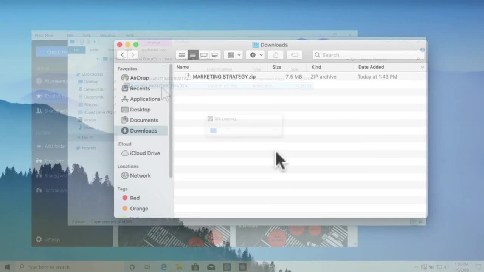Viewport: 484px width, 272px height.
Task: Filter by Orange tag in sidebar
Action: (135, 209)
